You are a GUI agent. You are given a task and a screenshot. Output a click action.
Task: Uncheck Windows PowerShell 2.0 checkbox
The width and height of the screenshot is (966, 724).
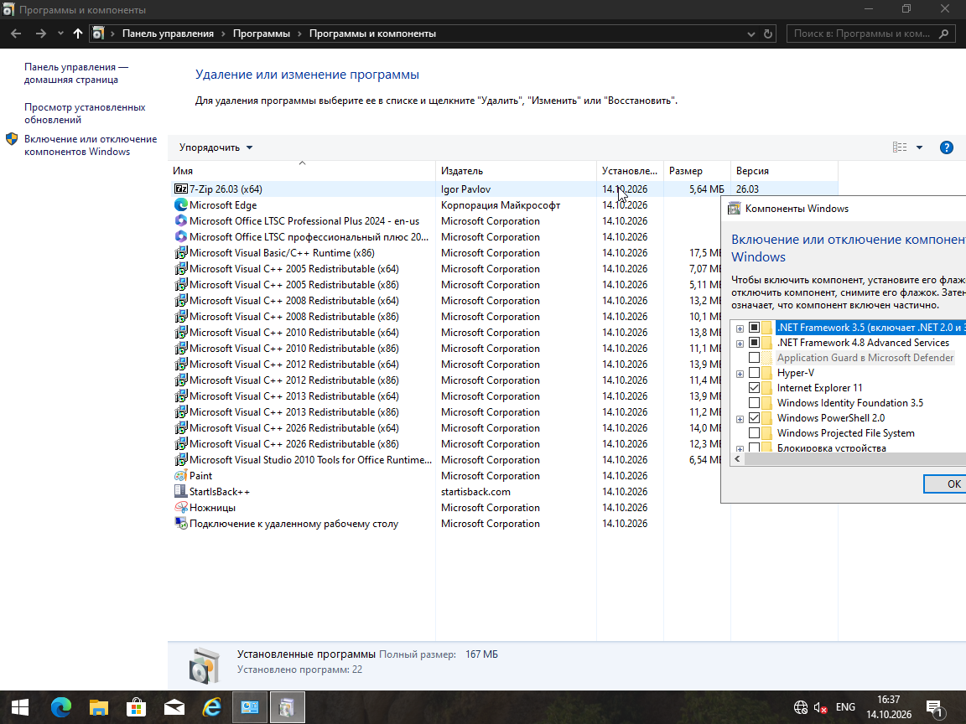754,418
